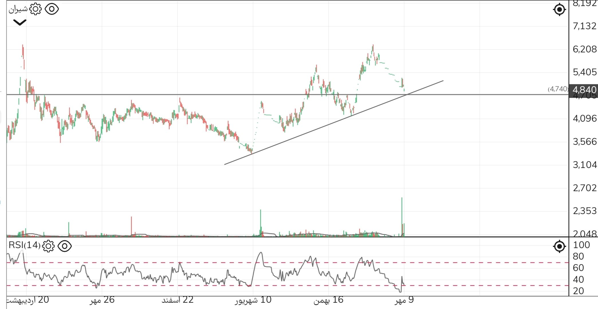Viewport: 598px width, 309px height.
Task: Click the 22 اسفند date on the time axis
Action: 178,300
